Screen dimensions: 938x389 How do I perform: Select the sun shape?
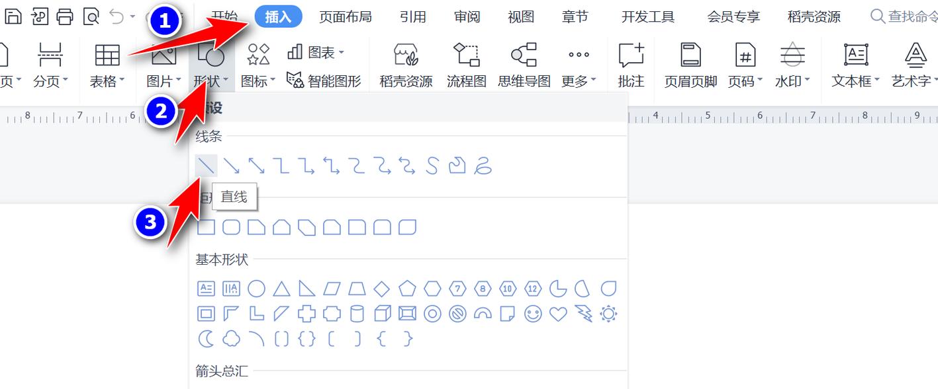pos(608,314)
